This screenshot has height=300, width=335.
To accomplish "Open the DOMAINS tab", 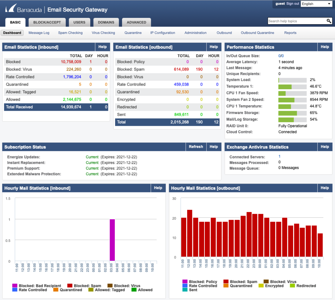I will point(106,22).
